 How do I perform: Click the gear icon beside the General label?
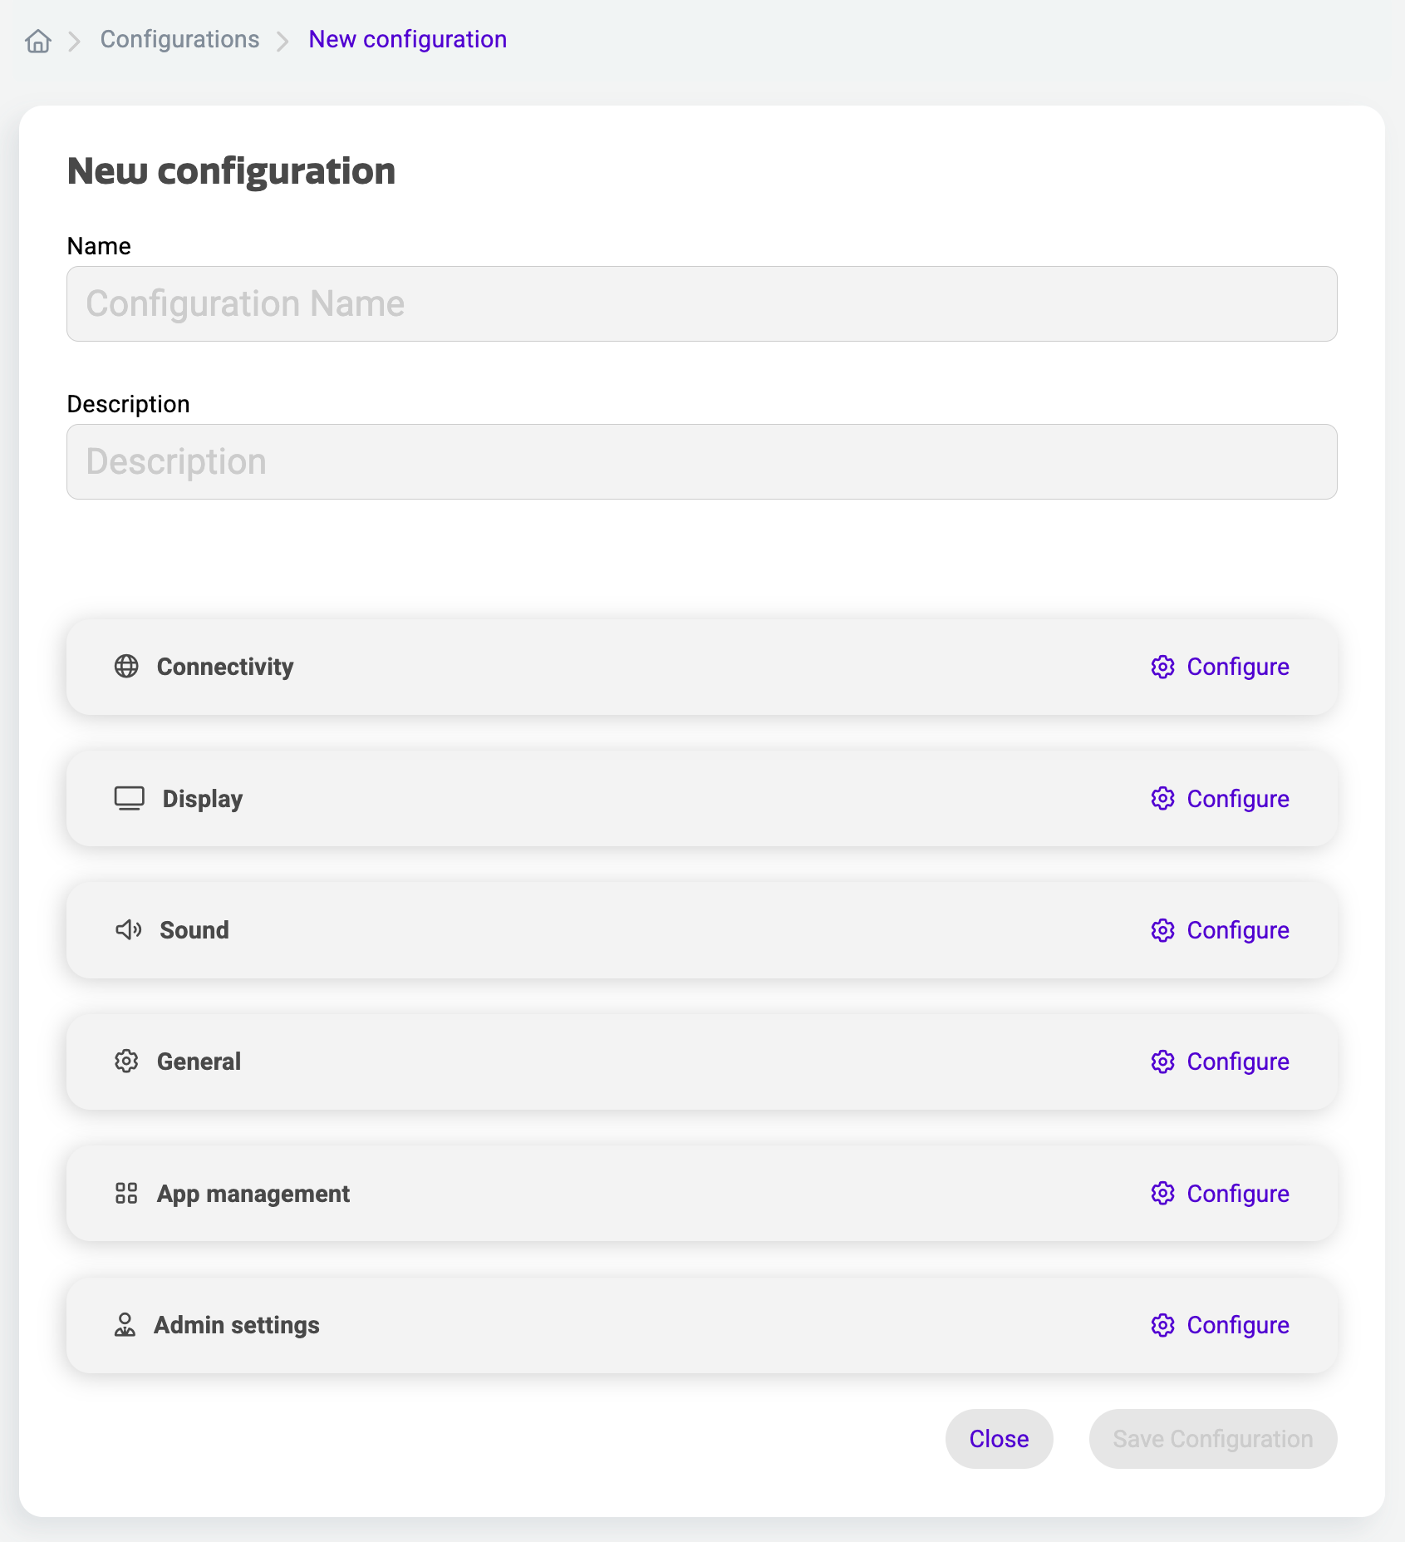(126, 1062)
